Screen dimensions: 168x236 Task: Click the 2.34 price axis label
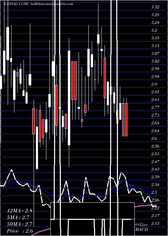(155, 185)
